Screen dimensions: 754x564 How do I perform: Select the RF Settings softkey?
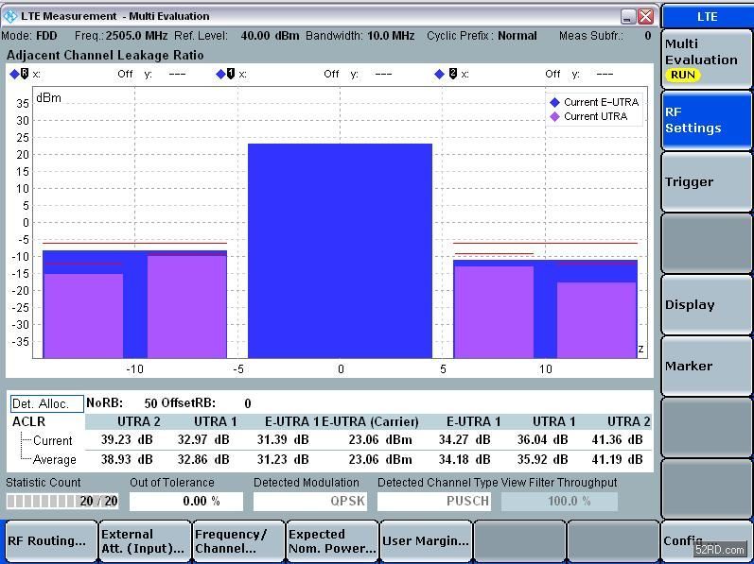click(707, 120)
